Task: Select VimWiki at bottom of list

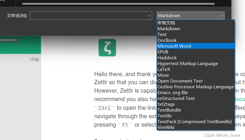Action: tap(196, 127)
